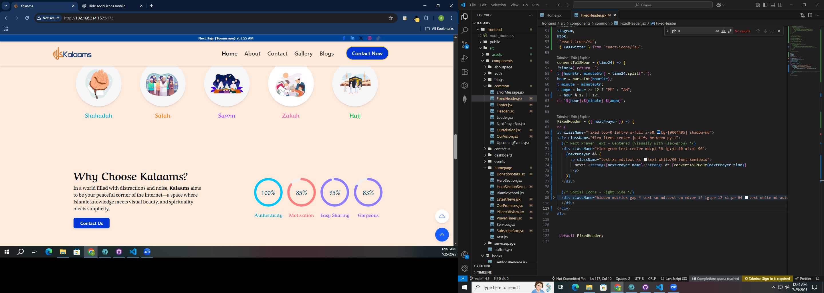The height and width of the screenshot is (293, 824).
Task: Open Customize Layout icon in the VS Code title bar
Action: tap(758, 5)
